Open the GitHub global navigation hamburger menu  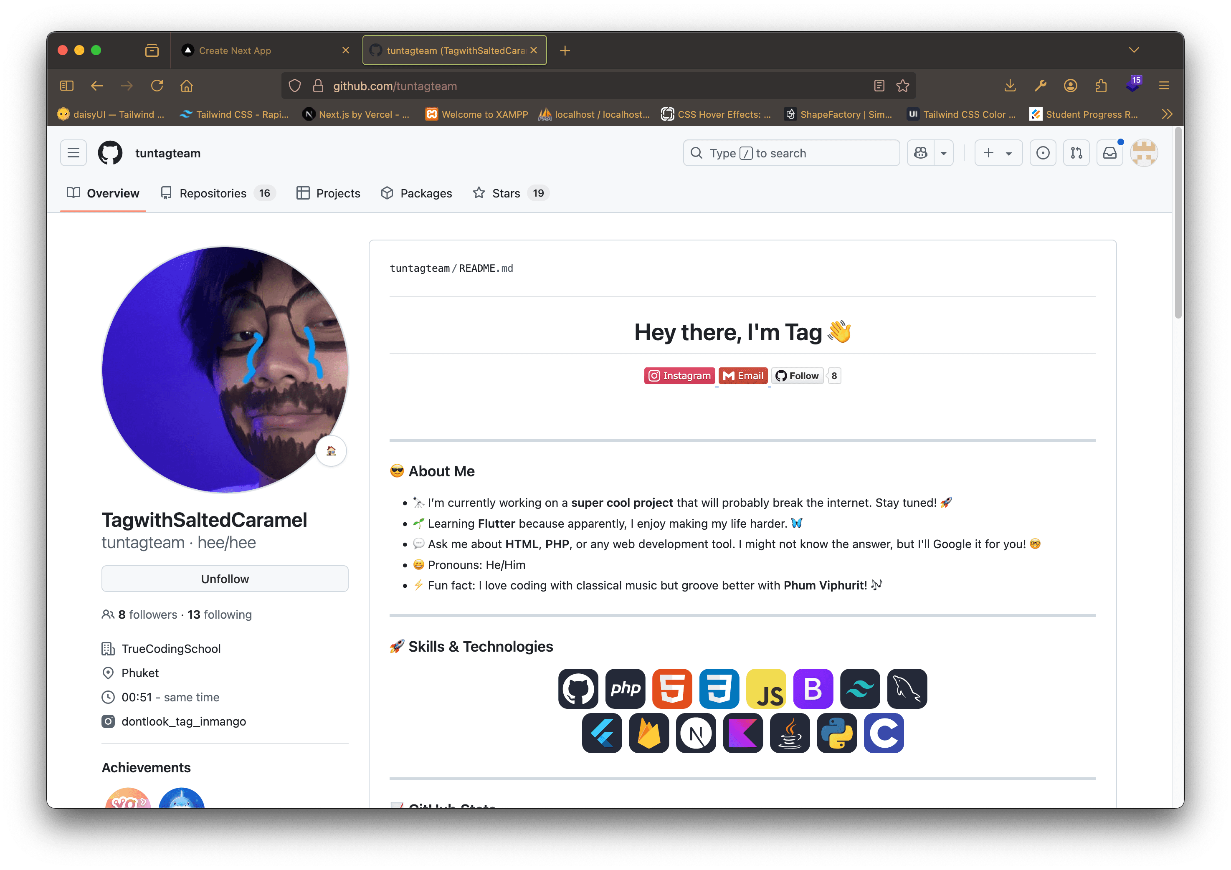pos(73,153)
